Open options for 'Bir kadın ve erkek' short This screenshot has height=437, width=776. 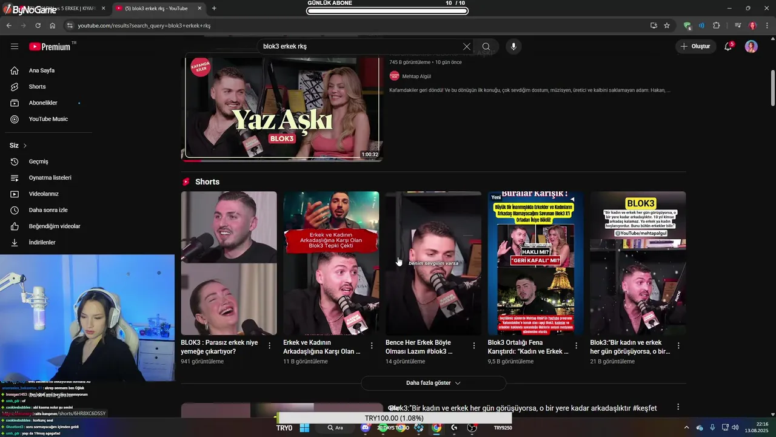(678, 345)
